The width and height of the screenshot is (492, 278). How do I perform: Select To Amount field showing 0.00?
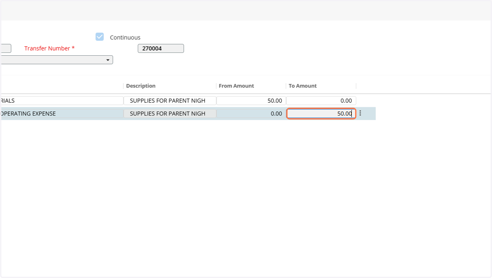[321, 101]
